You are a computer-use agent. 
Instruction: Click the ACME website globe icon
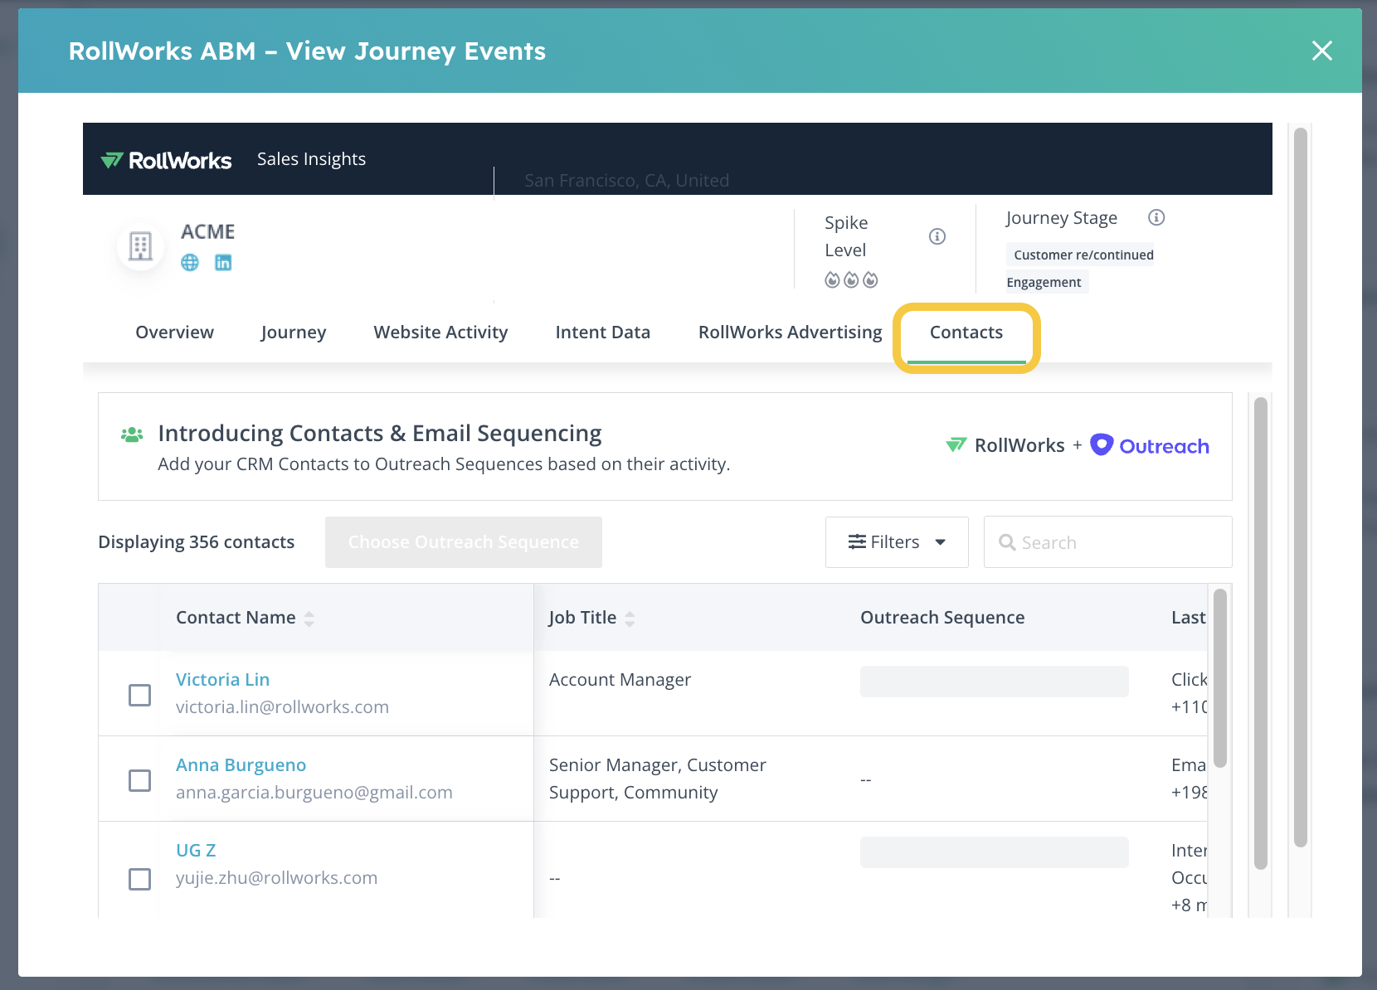click(x=190, y=263)
